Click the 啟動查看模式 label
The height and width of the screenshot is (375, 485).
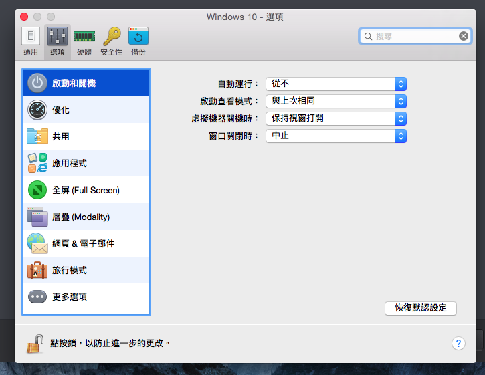[229, 101]
